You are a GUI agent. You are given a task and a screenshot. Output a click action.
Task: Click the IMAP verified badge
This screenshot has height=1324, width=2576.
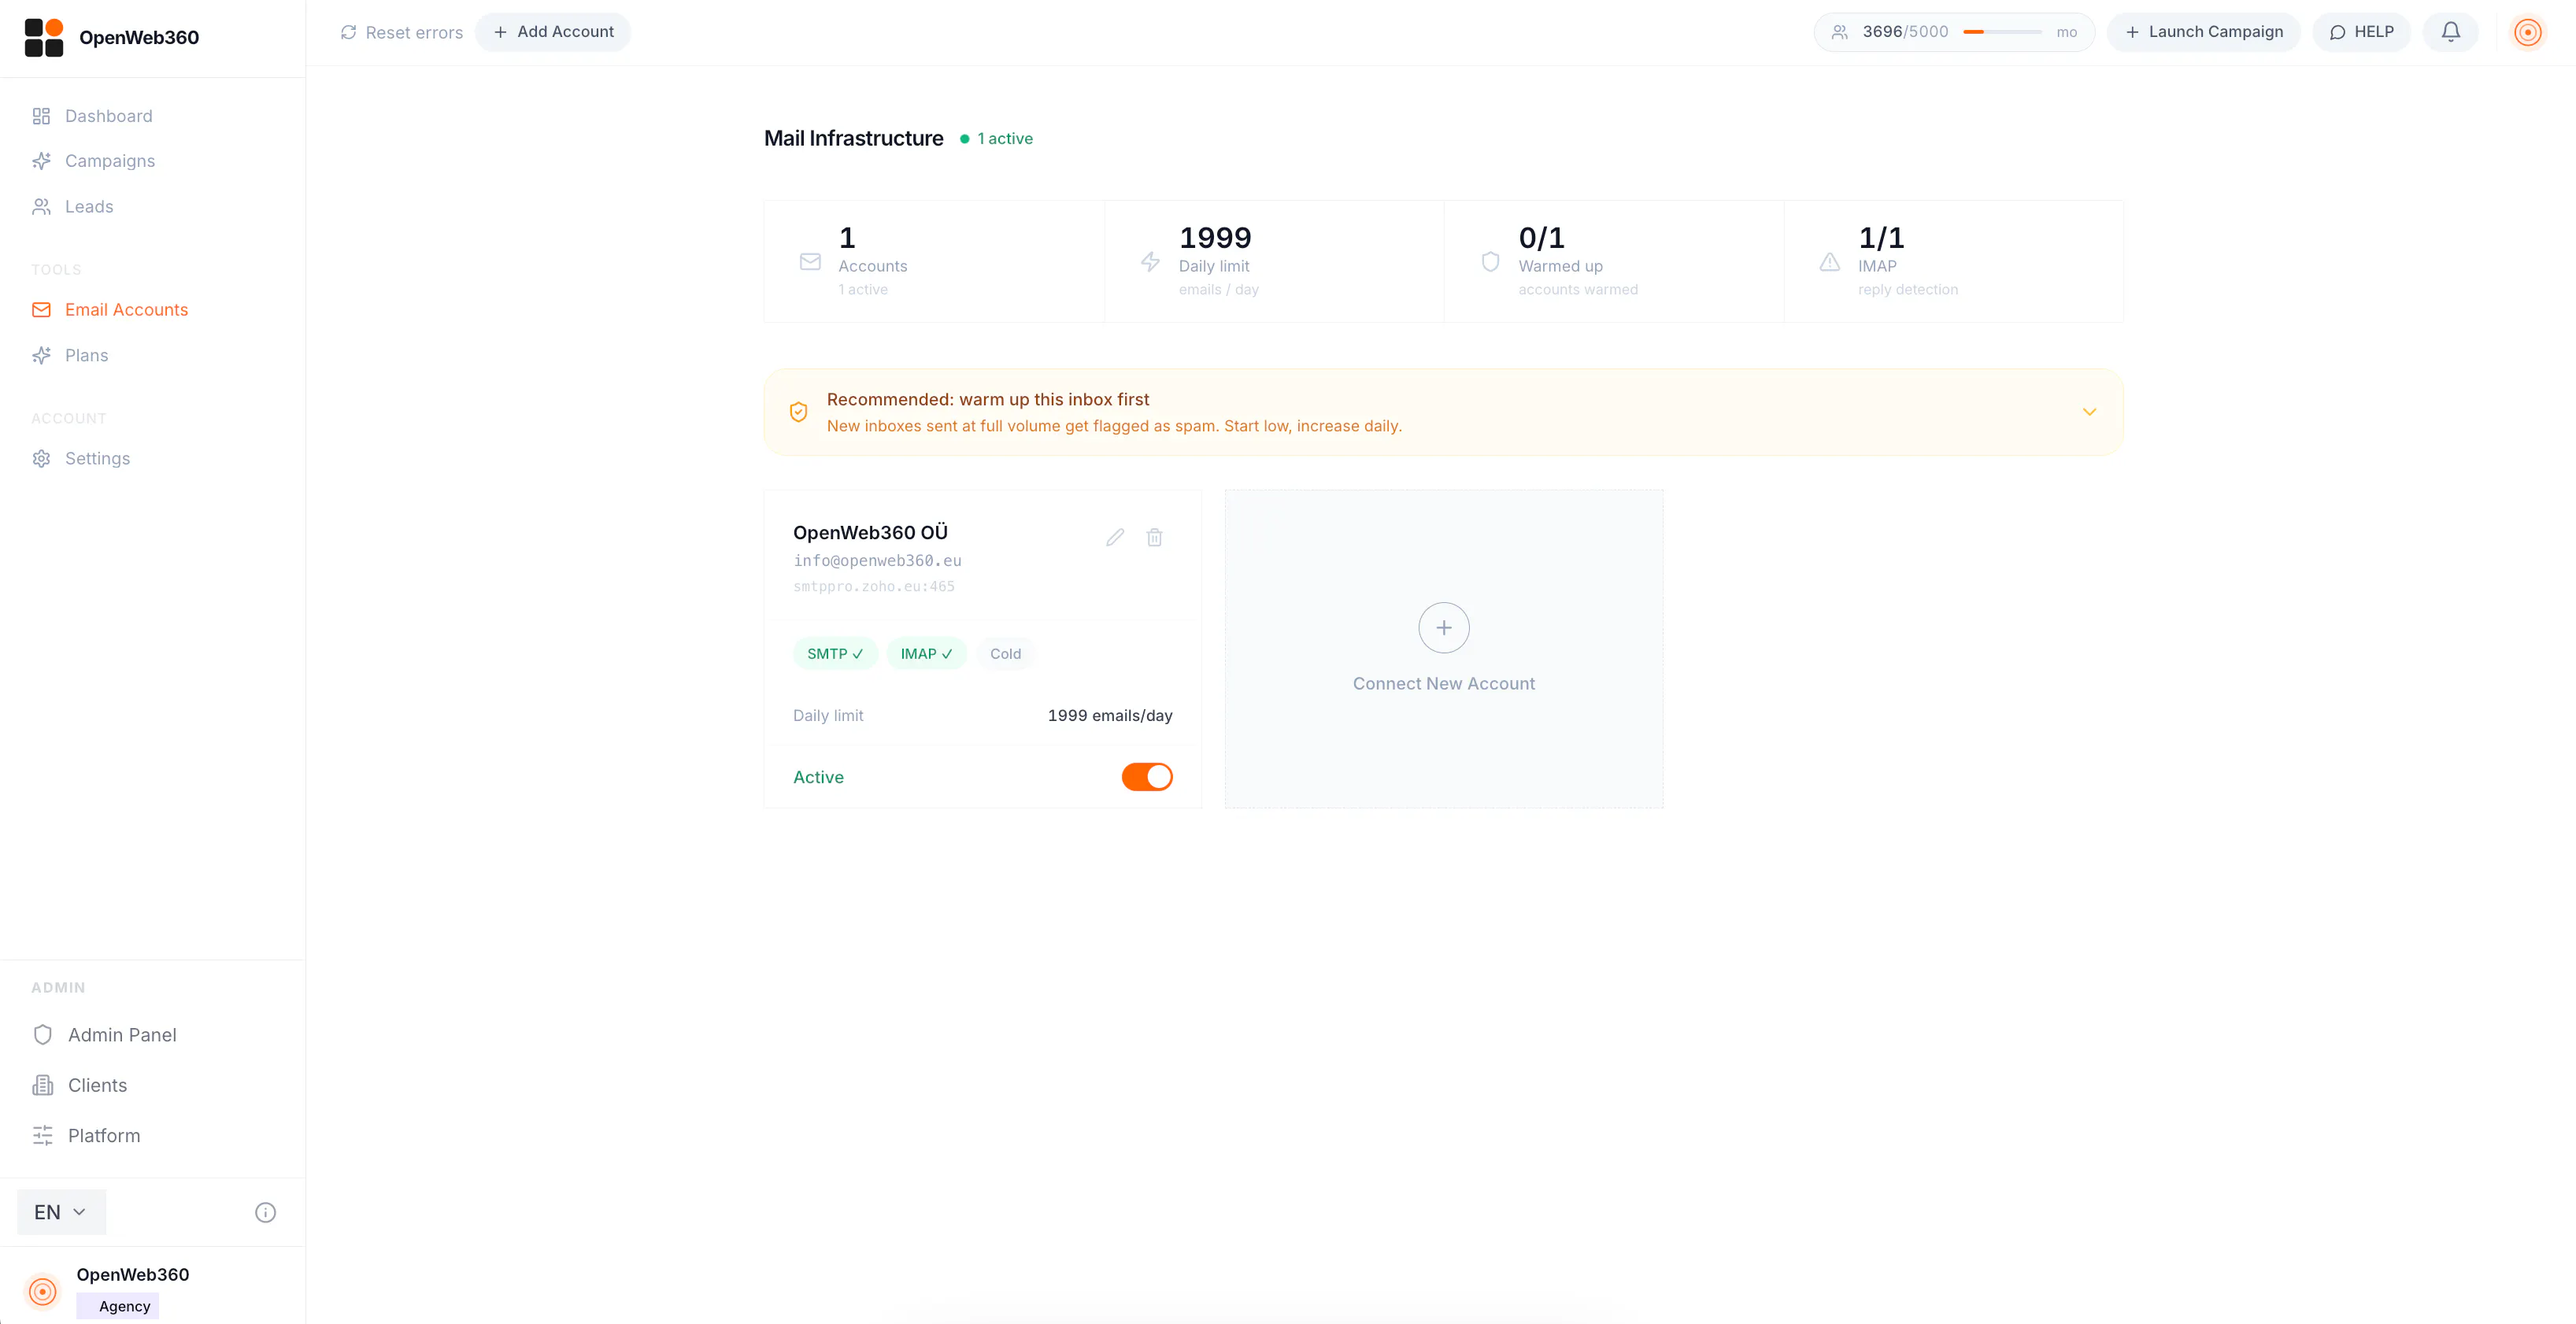[926, 654]
